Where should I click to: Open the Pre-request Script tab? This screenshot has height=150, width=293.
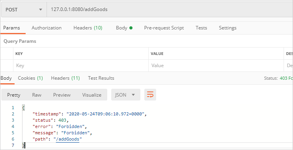(x=164, y=28)
